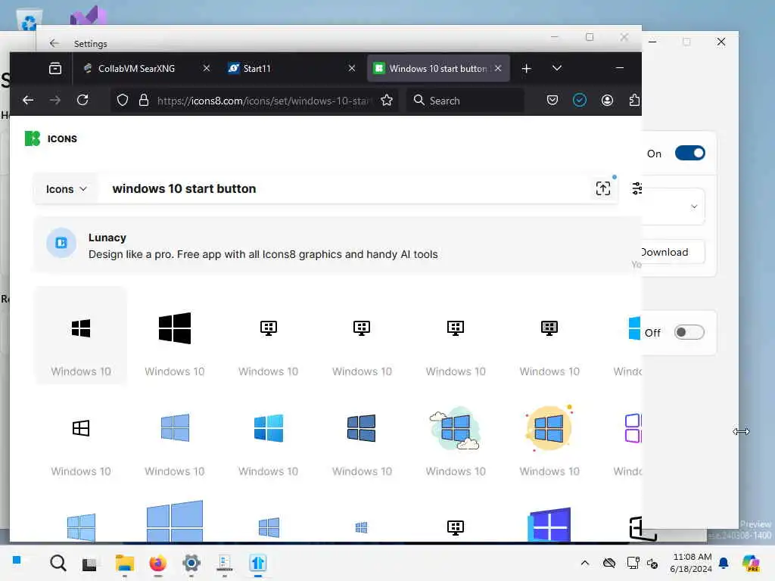Image resolution: width=775 pixels, height=581 pixels.
Task: Click the Firefox URL address bar
Action: pos(255,101)
